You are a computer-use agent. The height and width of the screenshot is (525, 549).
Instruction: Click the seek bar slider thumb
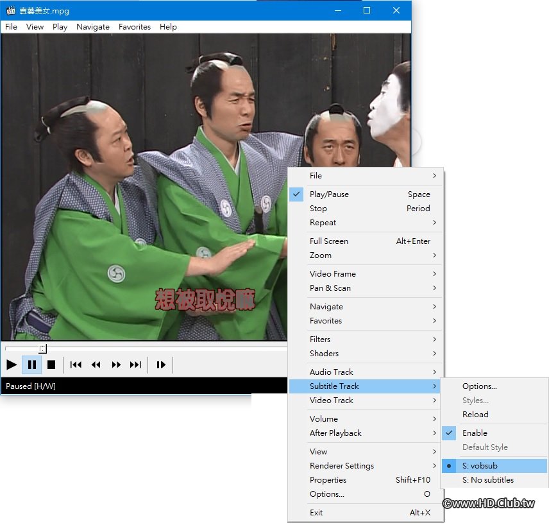pos(42,349)
